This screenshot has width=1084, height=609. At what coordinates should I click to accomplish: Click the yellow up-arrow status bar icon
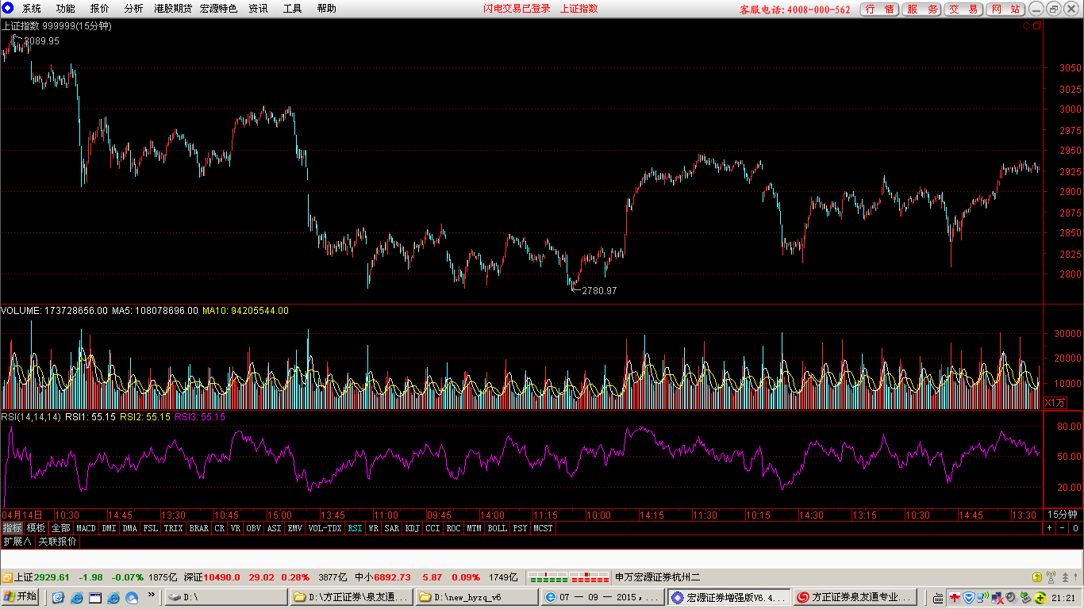[1037, 577]
